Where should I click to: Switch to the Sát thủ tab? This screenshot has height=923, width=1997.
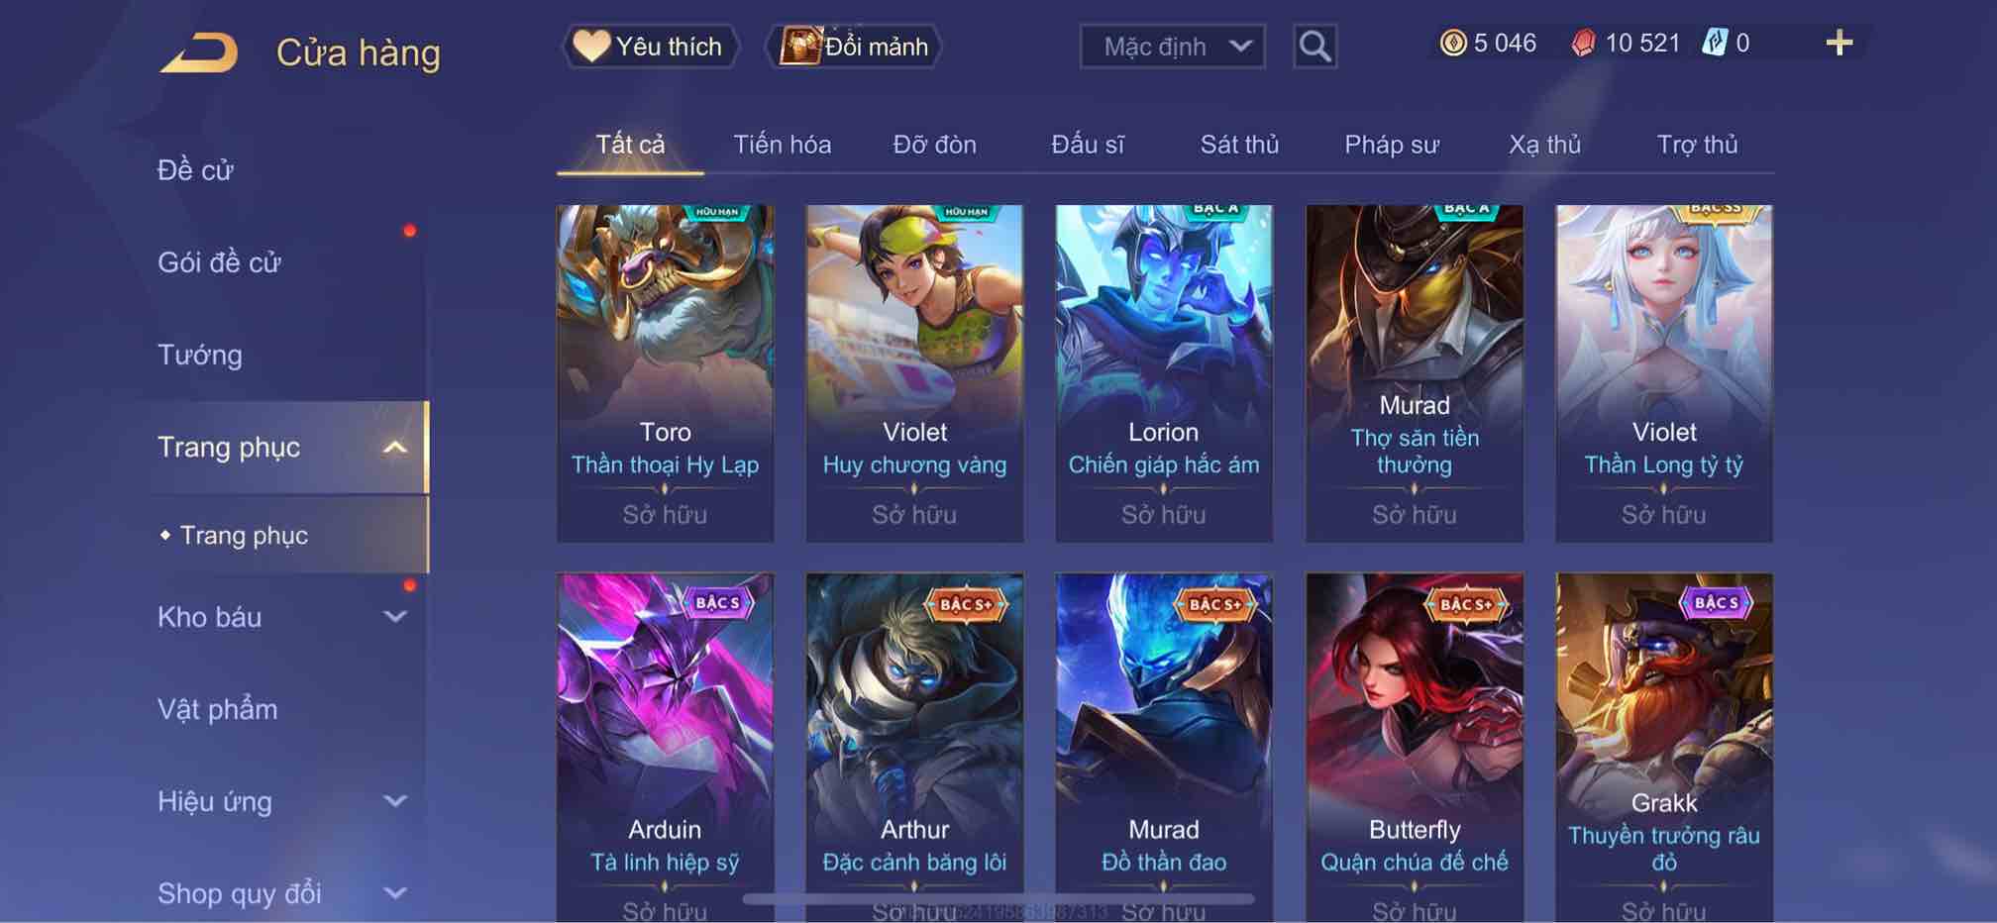coord(1239,145)
